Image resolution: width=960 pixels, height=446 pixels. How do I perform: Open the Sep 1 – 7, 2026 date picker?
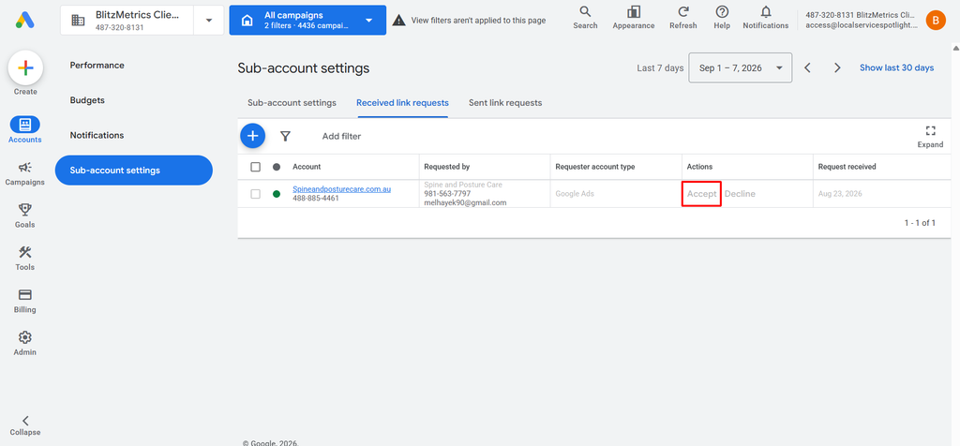tap(741, 67)
